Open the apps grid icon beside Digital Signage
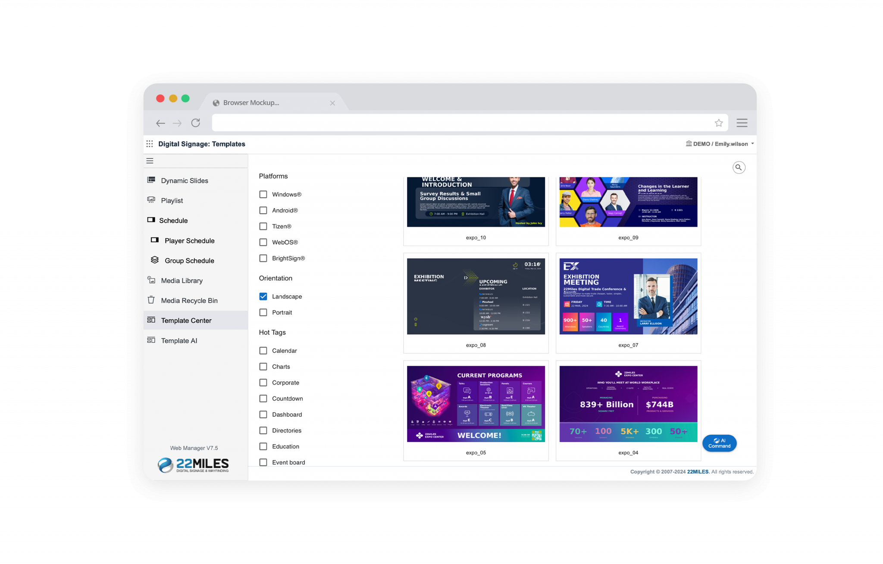The height and width of the screenshot is (564, 883). pyautogui.click(x=150, y=143)
